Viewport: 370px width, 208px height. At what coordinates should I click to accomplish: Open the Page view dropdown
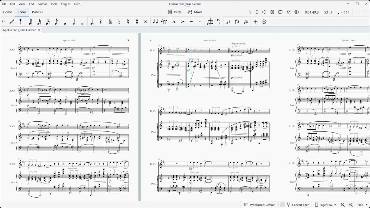pyautogui.click(x=325, y=205)
